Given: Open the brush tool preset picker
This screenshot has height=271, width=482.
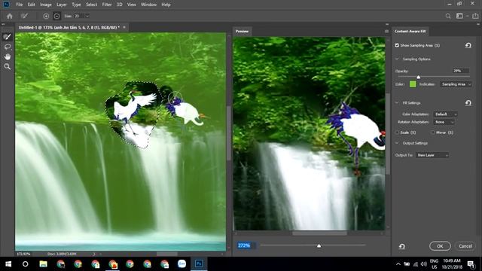Looking at the screenshot, I should [x=24, y=16].
